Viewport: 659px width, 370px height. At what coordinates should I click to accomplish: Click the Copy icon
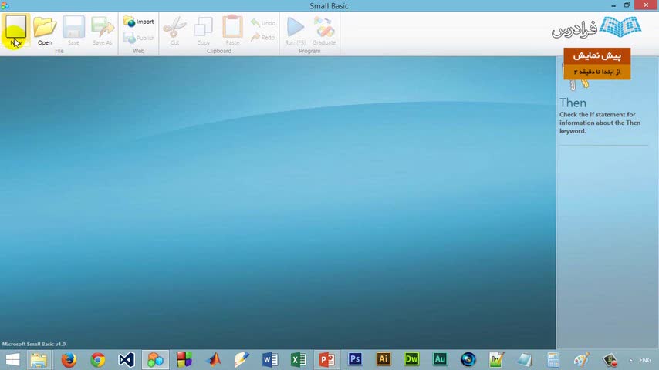click(204, 27)
